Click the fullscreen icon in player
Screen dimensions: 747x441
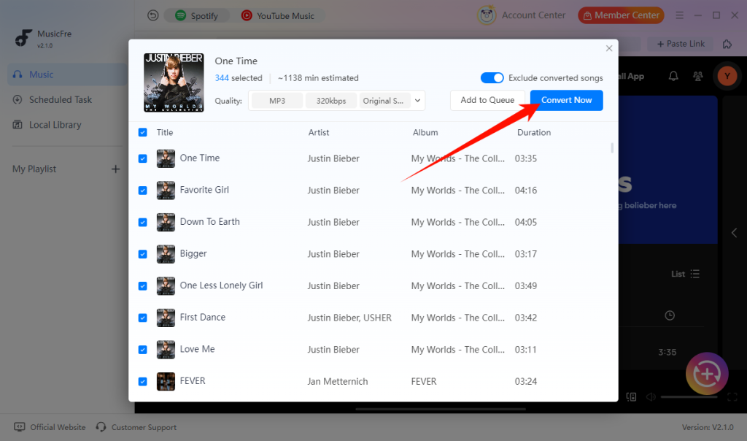pyautogui.click(x=732, y=397)
